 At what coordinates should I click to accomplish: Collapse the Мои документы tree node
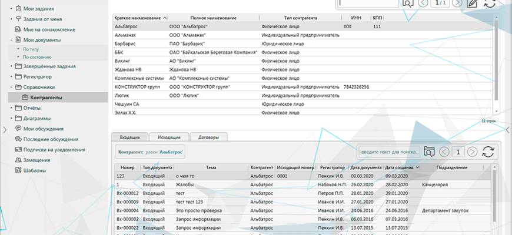[11, 39]
